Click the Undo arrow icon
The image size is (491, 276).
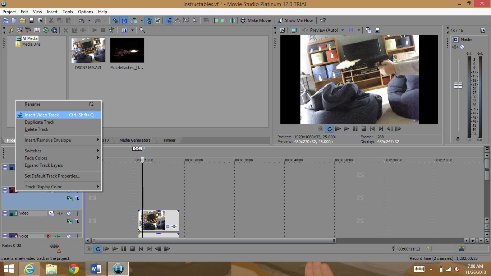[x=82, y=20]
